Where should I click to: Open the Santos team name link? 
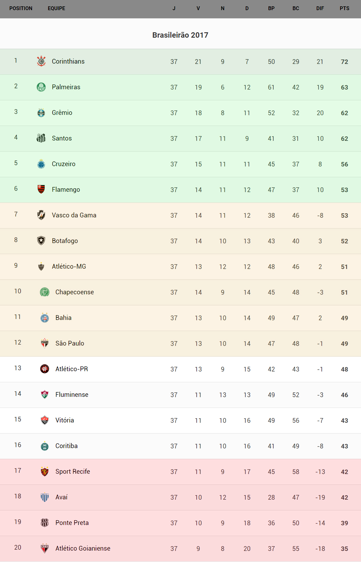pyautogui.click(x=62, y=138)
